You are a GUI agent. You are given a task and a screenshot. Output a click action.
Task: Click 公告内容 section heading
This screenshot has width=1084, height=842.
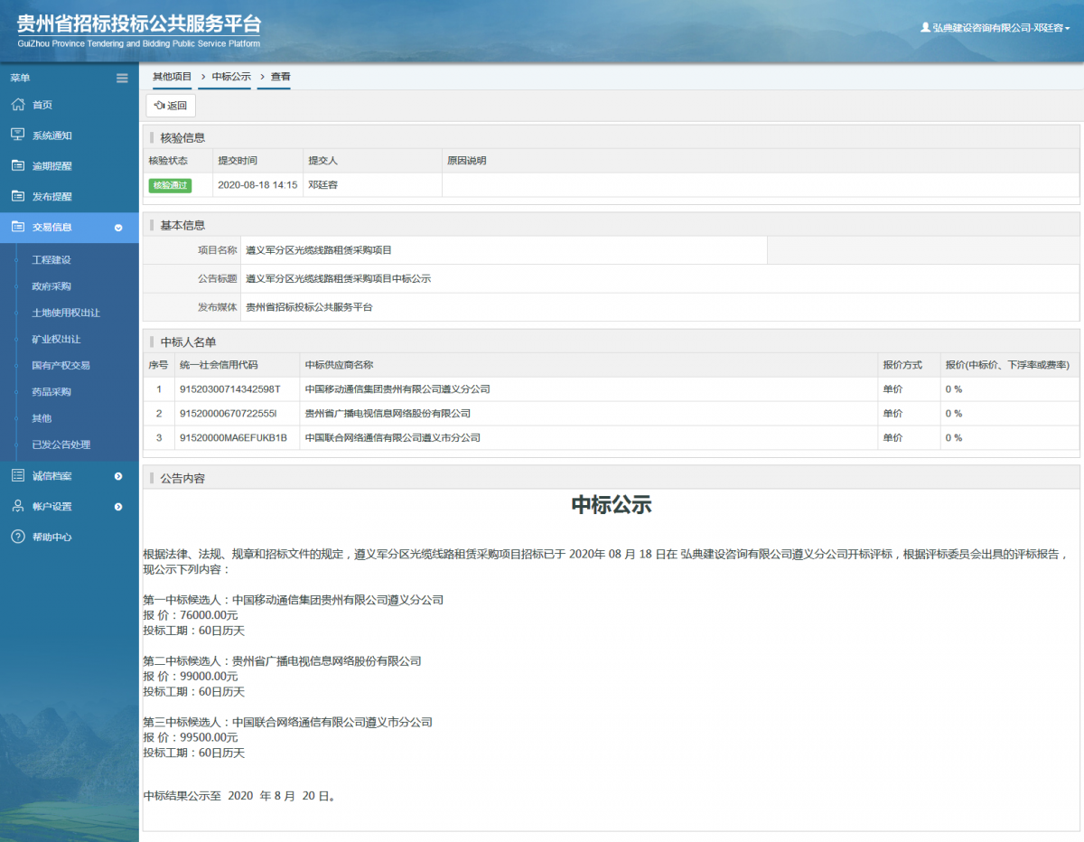click(x=182, y=478)
